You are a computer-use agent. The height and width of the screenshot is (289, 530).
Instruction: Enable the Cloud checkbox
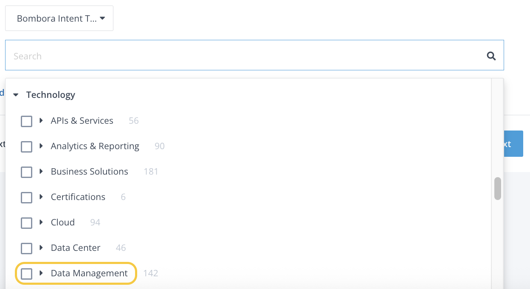26,223
